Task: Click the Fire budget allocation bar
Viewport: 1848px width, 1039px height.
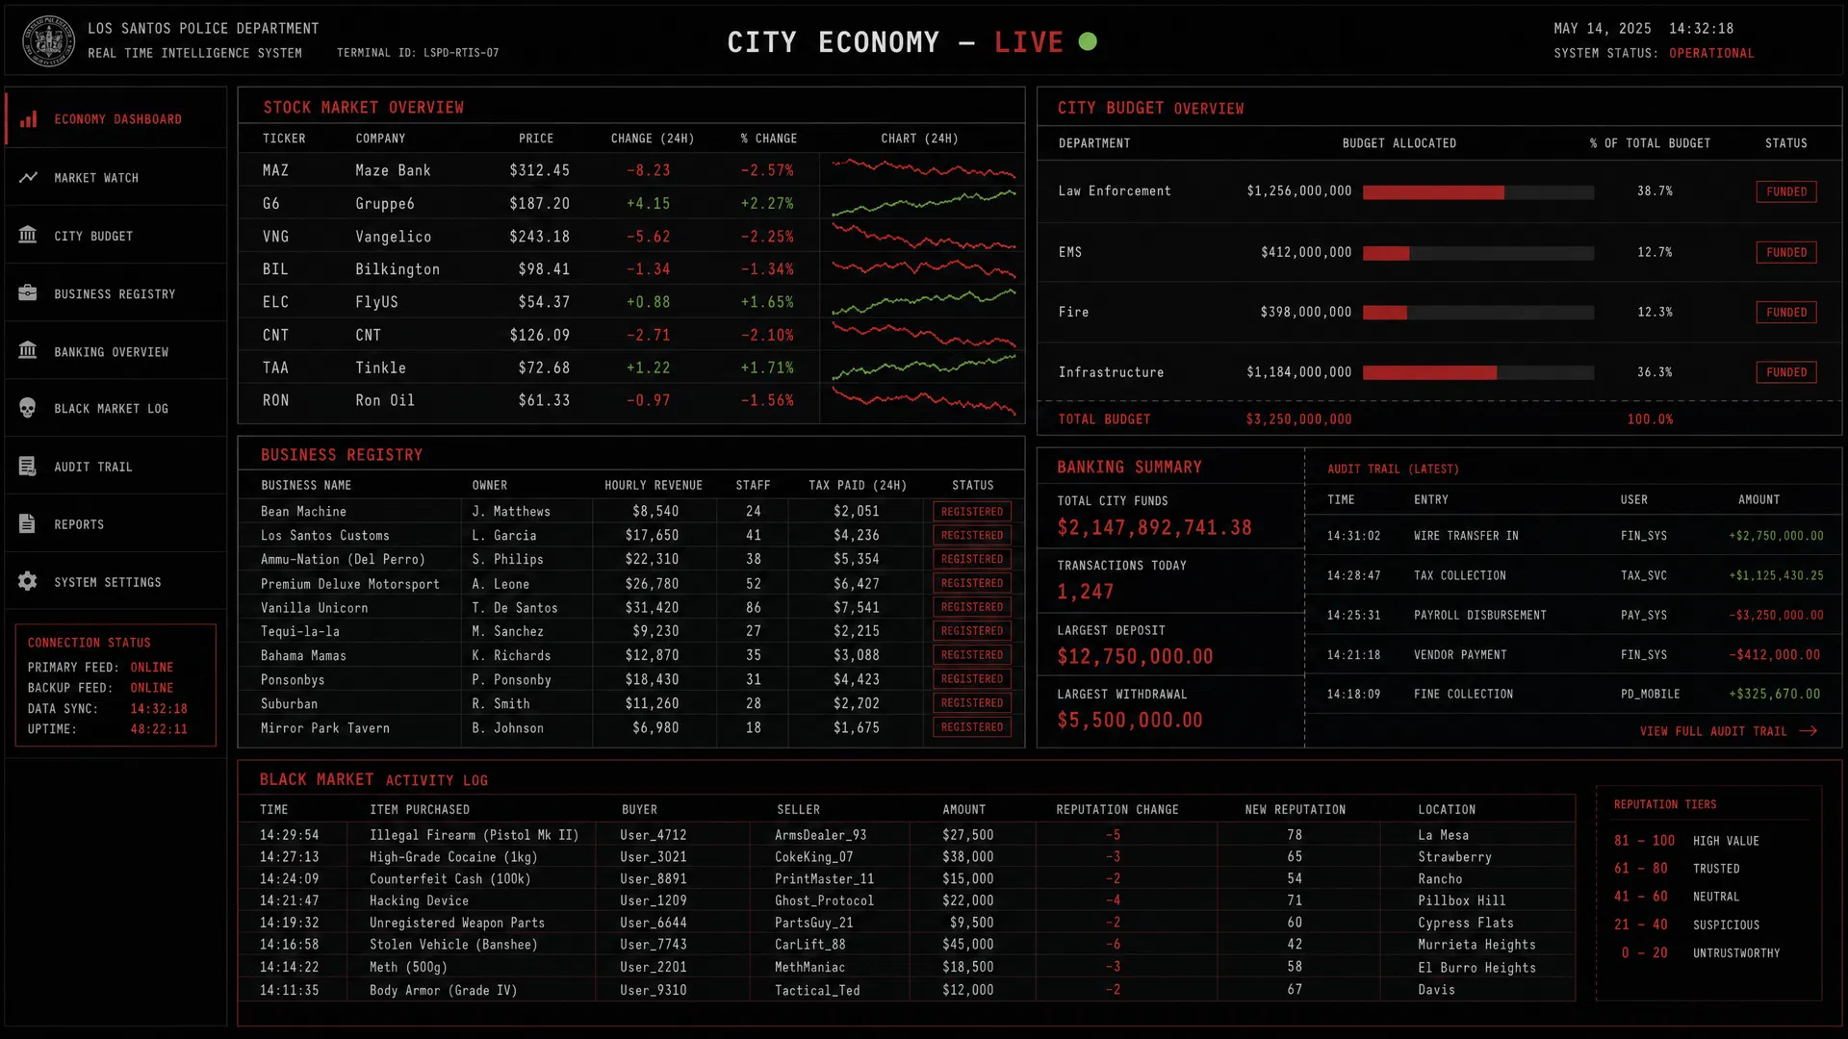Action: (x=1478, y=313)
